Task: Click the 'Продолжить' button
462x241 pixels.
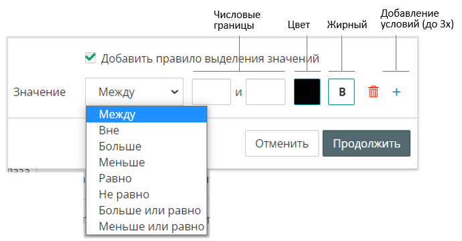Action: [x=366, y=143]
